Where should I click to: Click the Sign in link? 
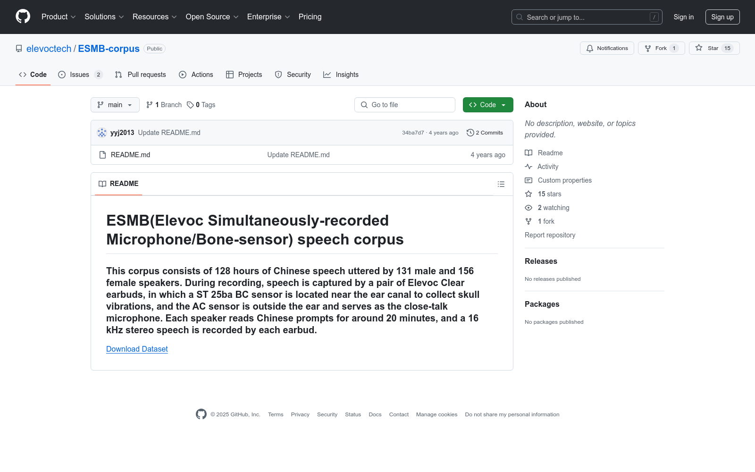click(684, 17)
